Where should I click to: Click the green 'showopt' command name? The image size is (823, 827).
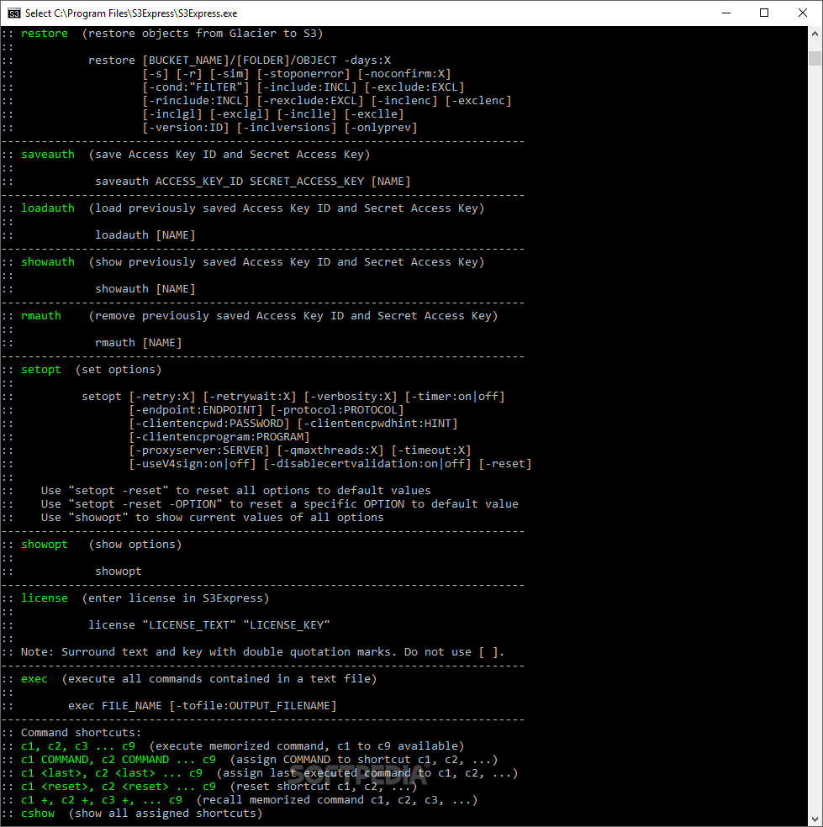[45, 545]
